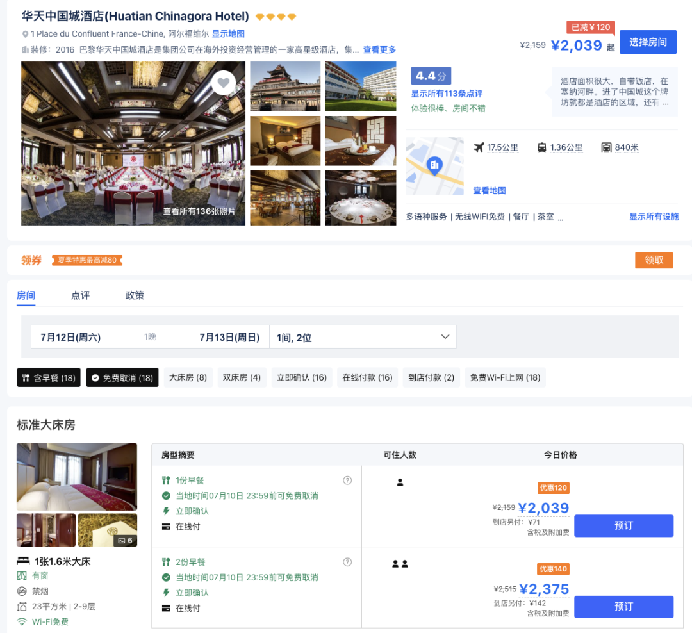Toggle 大床房 (8) filter

pyautogui.click(x=188, y=377)
